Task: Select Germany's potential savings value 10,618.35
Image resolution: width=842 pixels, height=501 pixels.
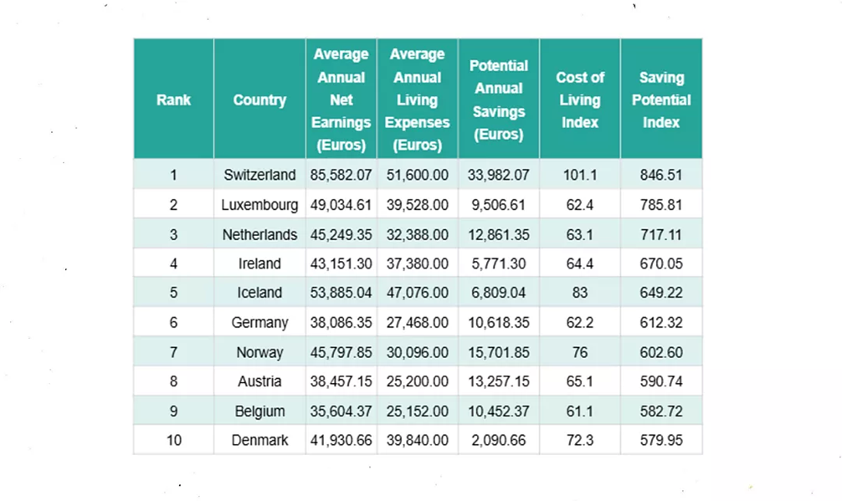Action: pyautogui.click(x=499, y=322)
